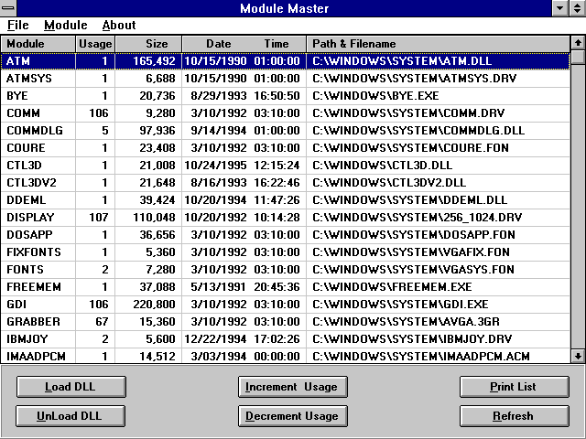
Task: Click the scroll down arrow
Action: point(578,356)
